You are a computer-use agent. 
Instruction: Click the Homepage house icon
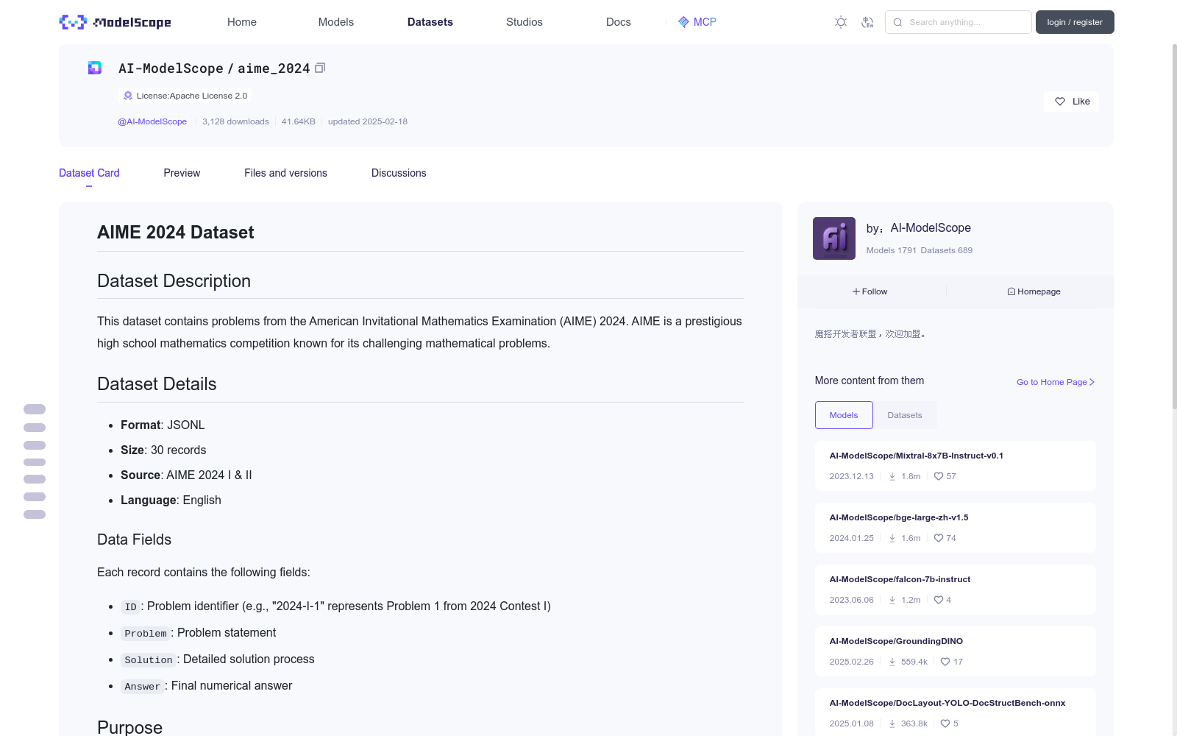pyautogui.click(x=1011, y=291)
